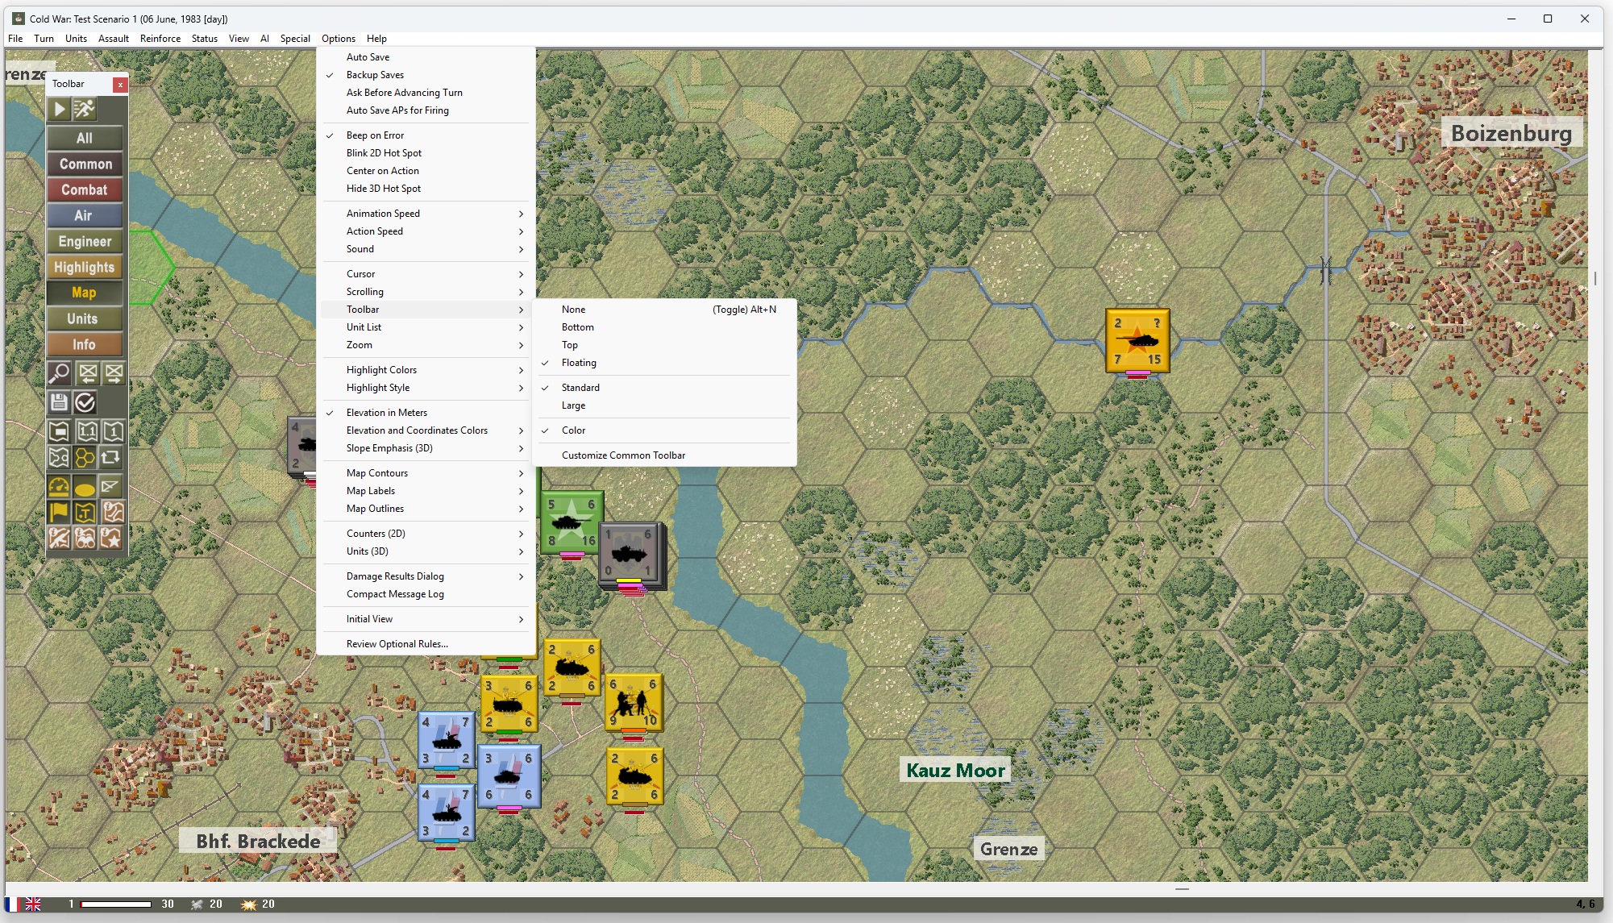Click the magnifying glass toolbar icon
Viewport: 1613px width, 923px height.
(x=59, y=373)
